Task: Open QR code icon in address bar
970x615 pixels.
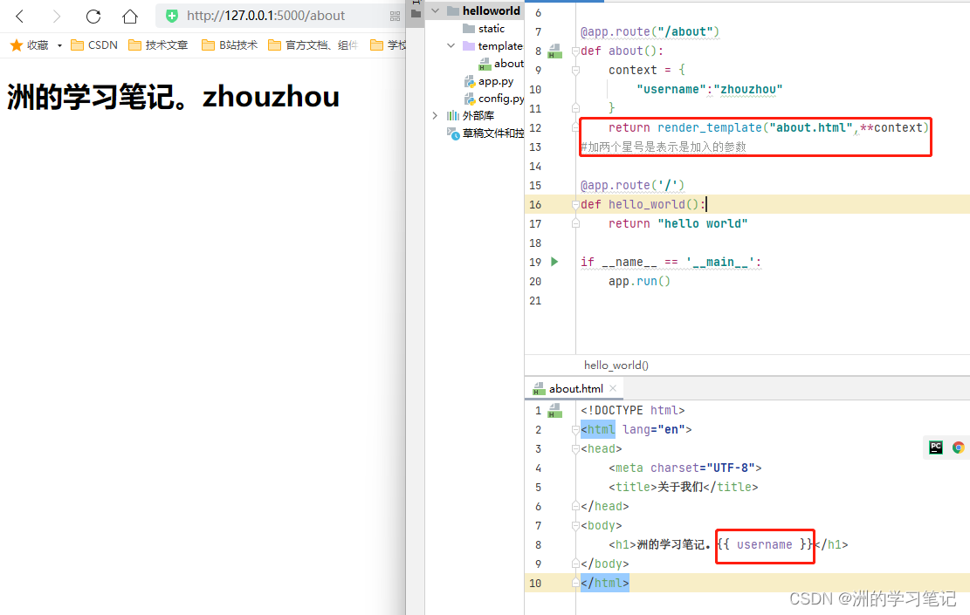Action: pos(395,16)
